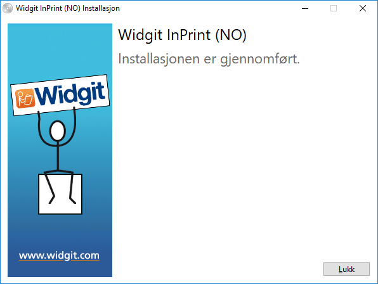Click the stick figure's right leg

click(x=72, y=188)
